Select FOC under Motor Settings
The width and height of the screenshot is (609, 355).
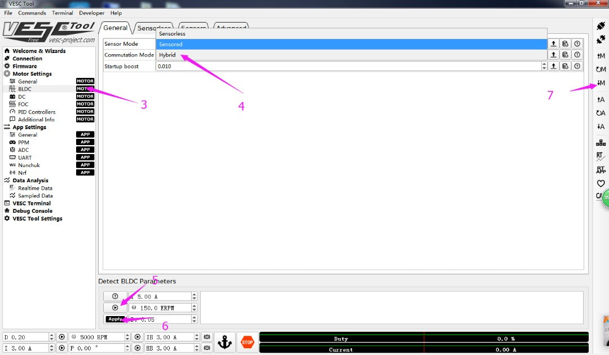tap(23, 104)
